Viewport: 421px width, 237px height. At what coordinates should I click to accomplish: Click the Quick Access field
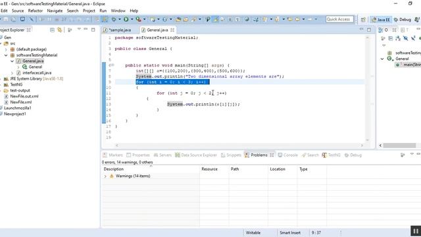point(339,19)
